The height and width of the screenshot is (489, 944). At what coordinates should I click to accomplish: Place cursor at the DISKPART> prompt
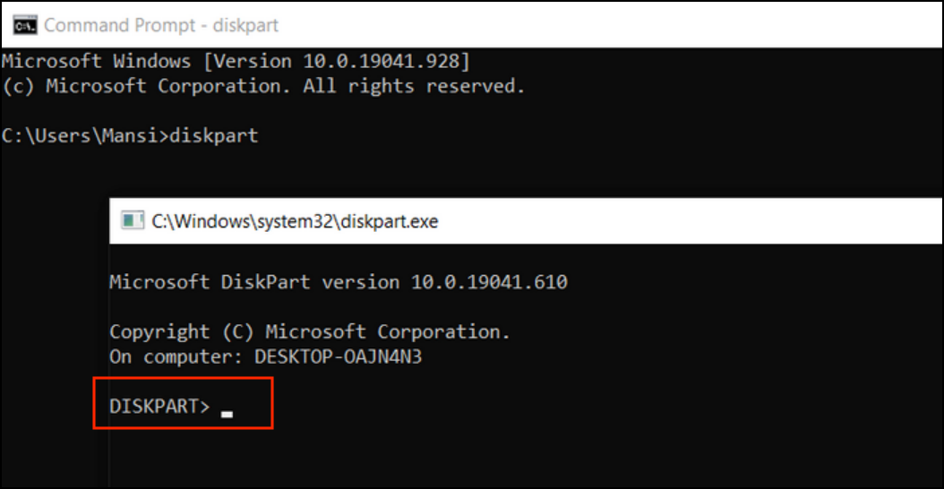159,406
